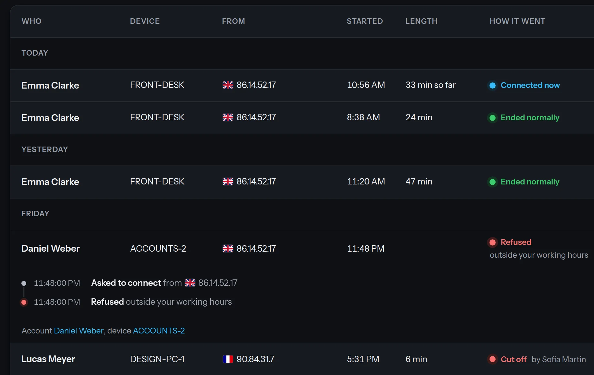Expand the Lucas Meyer session row
The image size is (594, 375).
(x=302, y=359)
